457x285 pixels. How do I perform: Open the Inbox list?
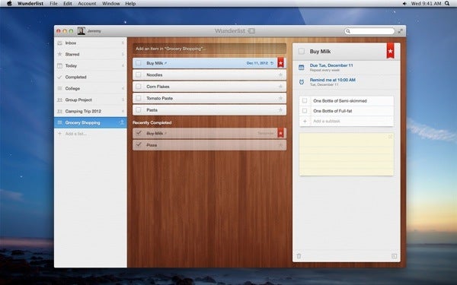click(91, 43)
